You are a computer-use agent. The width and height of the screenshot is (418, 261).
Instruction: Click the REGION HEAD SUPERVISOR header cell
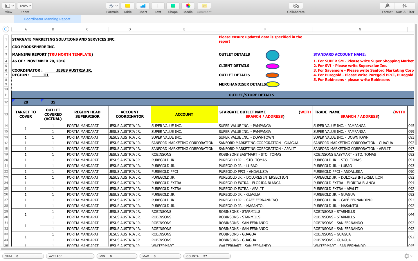point(87,114)
